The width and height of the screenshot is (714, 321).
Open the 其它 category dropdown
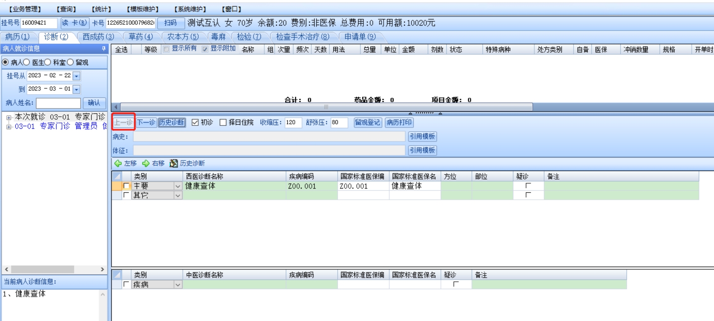(x=178, y=195)
